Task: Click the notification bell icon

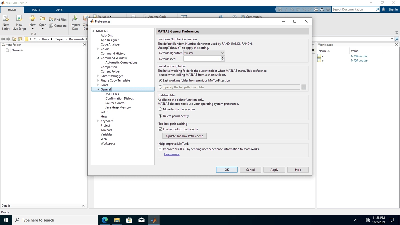Action: click(x=383, y=9)
